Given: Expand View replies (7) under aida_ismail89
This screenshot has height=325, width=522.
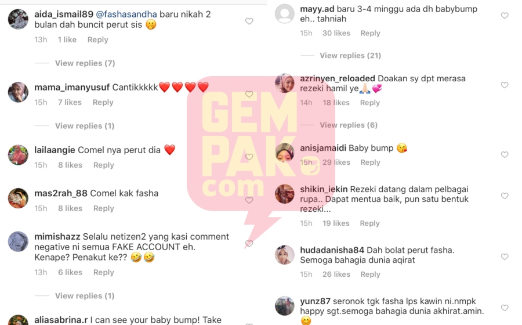Looking at the screenshot, I should (x=85, y=63).
